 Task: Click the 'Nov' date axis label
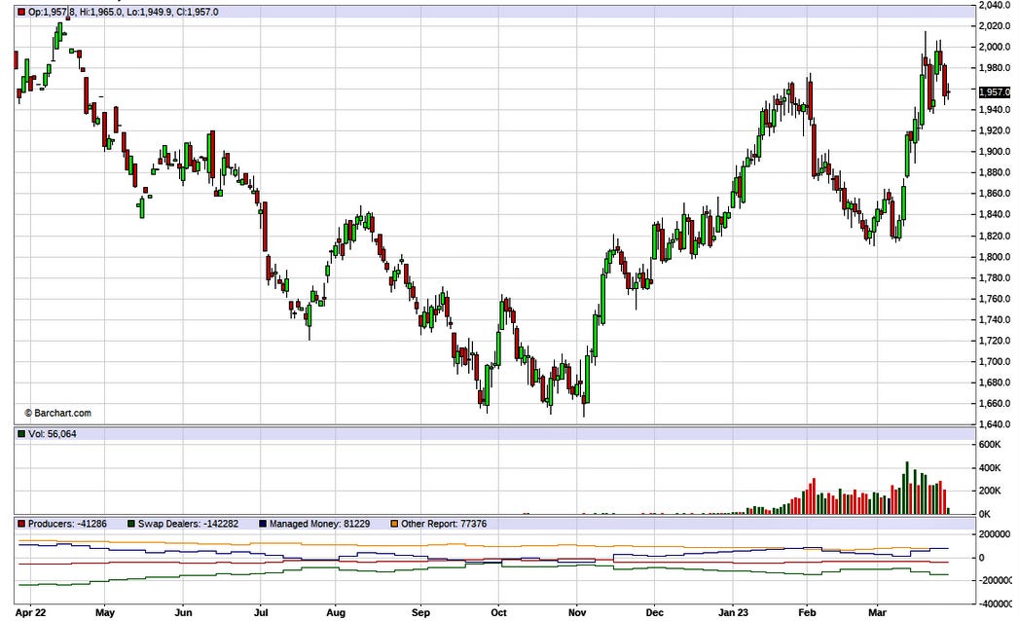click(x=577, y=612)
